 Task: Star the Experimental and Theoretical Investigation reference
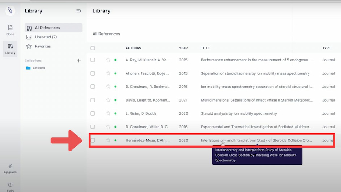108,127
